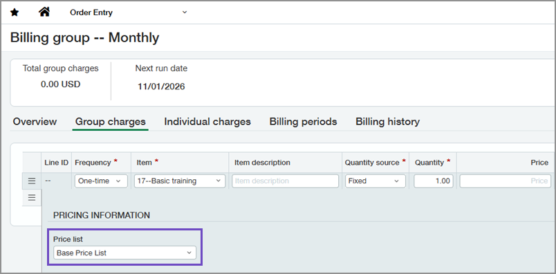Click the Line ID column header
This screenshot has height=274, width=556.
(57, 163)
